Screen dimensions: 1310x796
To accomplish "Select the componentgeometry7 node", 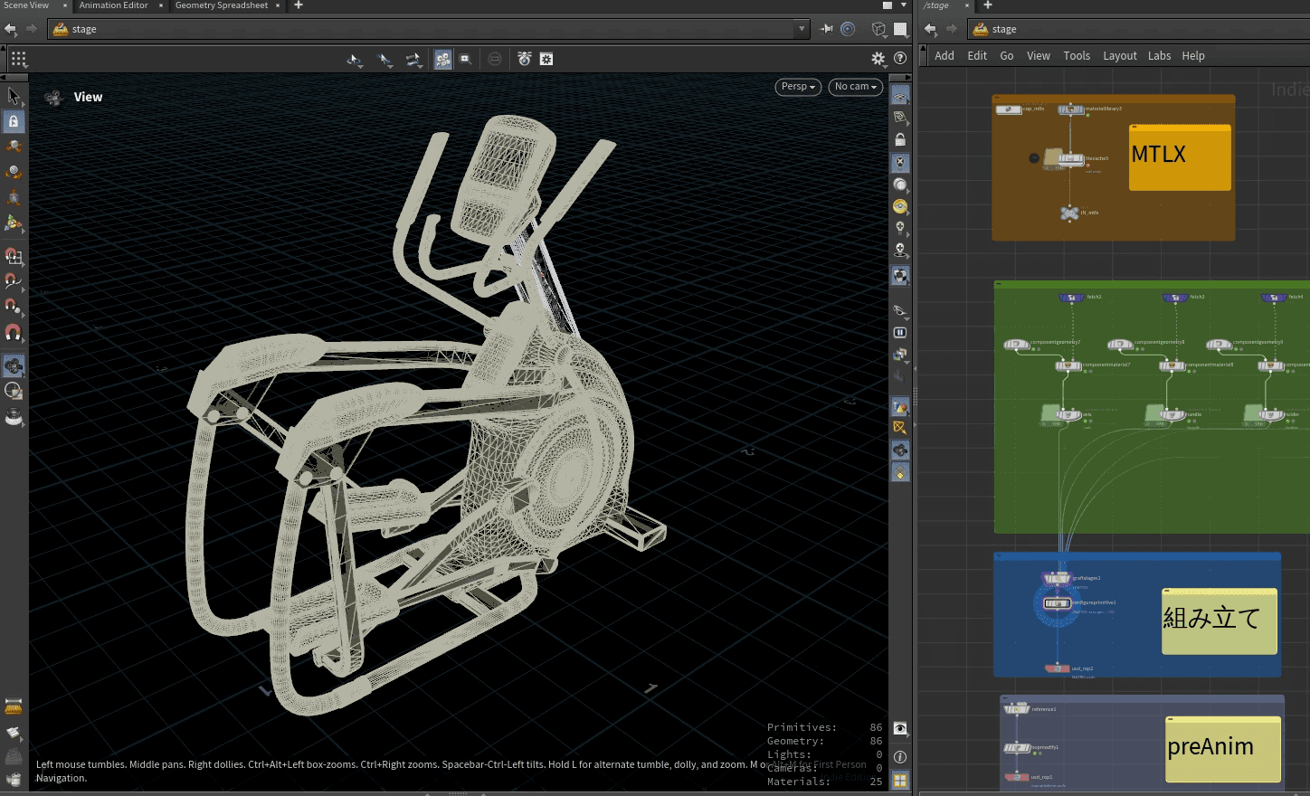I will point(1017,344).
